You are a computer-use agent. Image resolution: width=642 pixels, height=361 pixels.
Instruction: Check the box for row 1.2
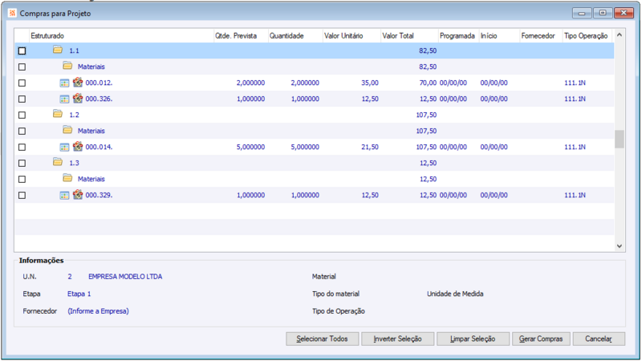(x=22, y=115)
